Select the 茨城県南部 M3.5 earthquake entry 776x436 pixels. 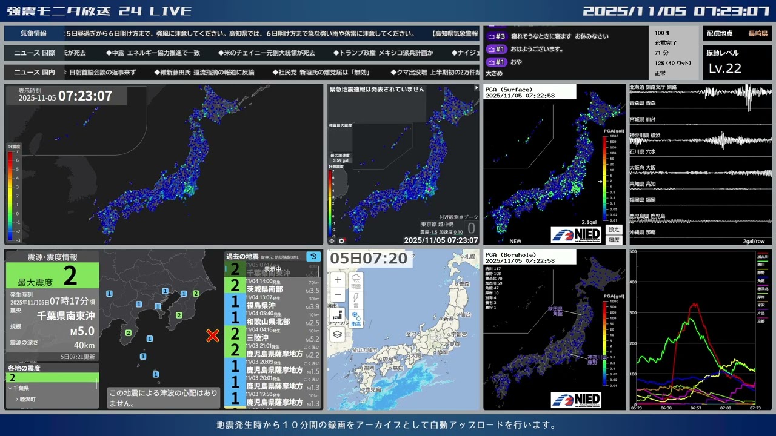point(272,285)
